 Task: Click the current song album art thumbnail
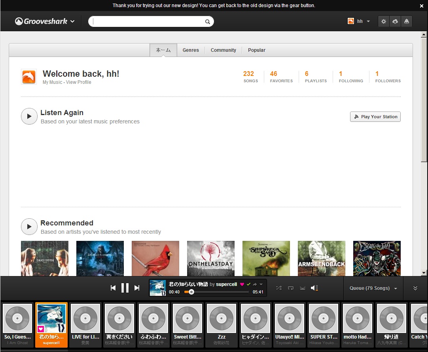click(158, 288)
